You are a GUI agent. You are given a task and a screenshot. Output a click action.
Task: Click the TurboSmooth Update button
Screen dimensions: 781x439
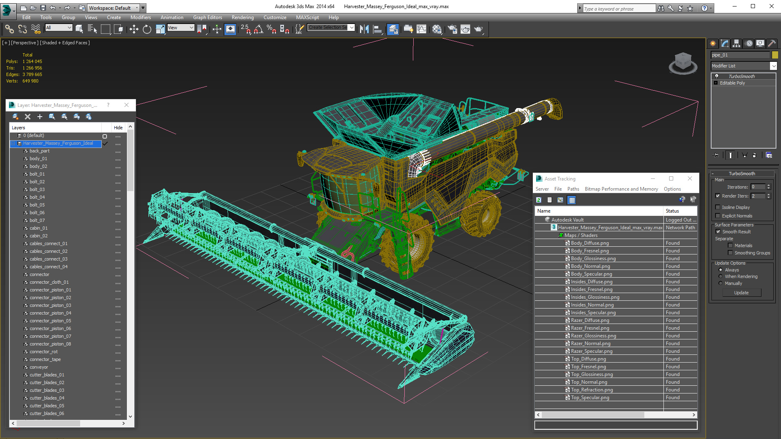click(x=742, y=293)
